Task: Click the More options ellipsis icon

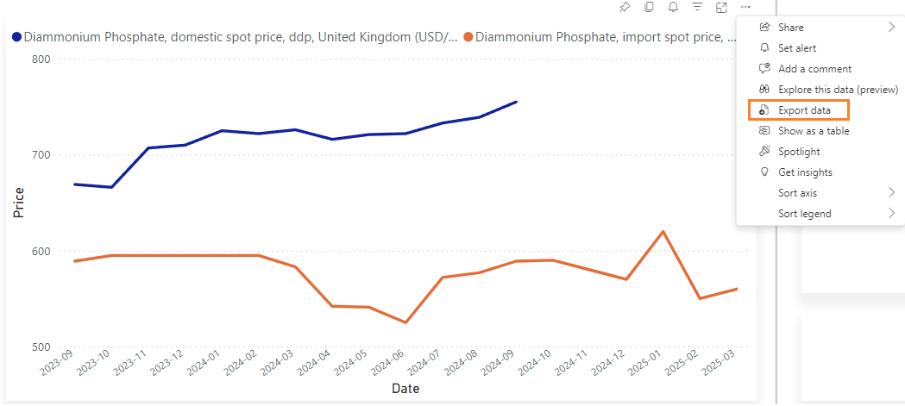Action: pyautogui.click(x=745, y=8)
